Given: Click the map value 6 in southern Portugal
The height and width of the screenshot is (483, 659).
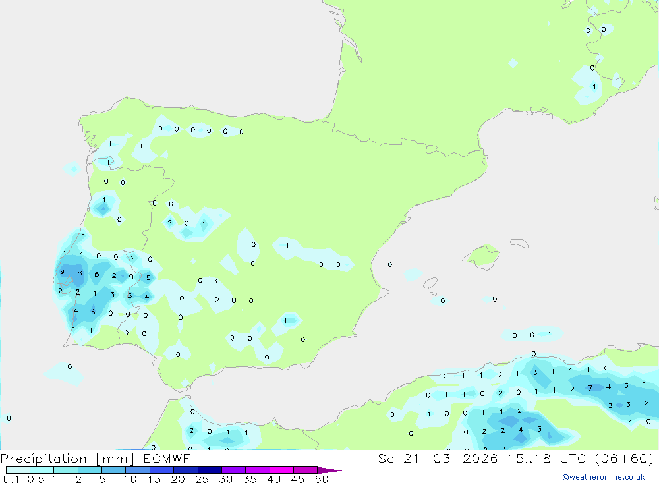Looking at the screenshot, I should [93, 312].
